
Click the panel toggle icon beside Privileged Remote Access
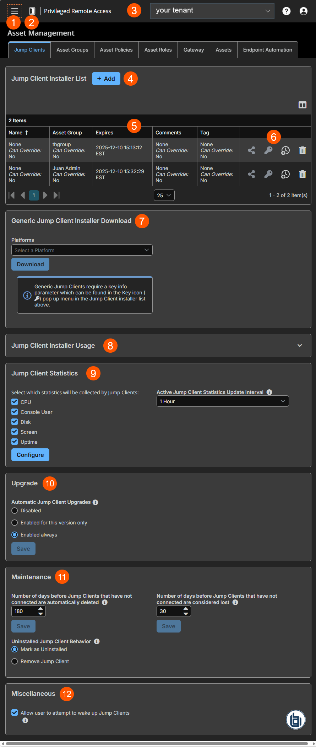click(32, 11)
